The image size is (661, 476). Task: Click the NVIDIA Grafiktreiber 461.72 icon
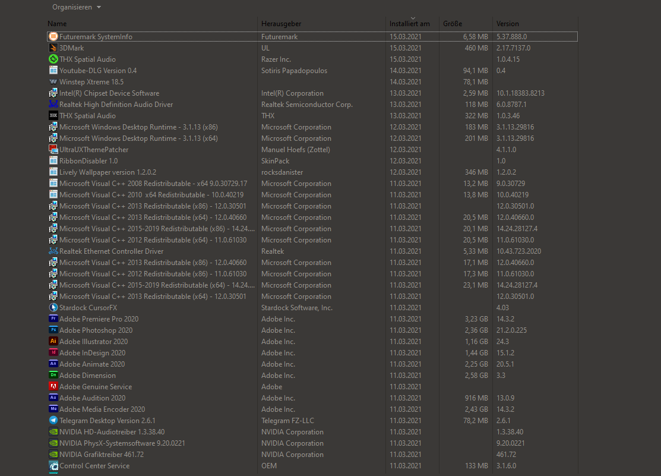coord(53,455)
